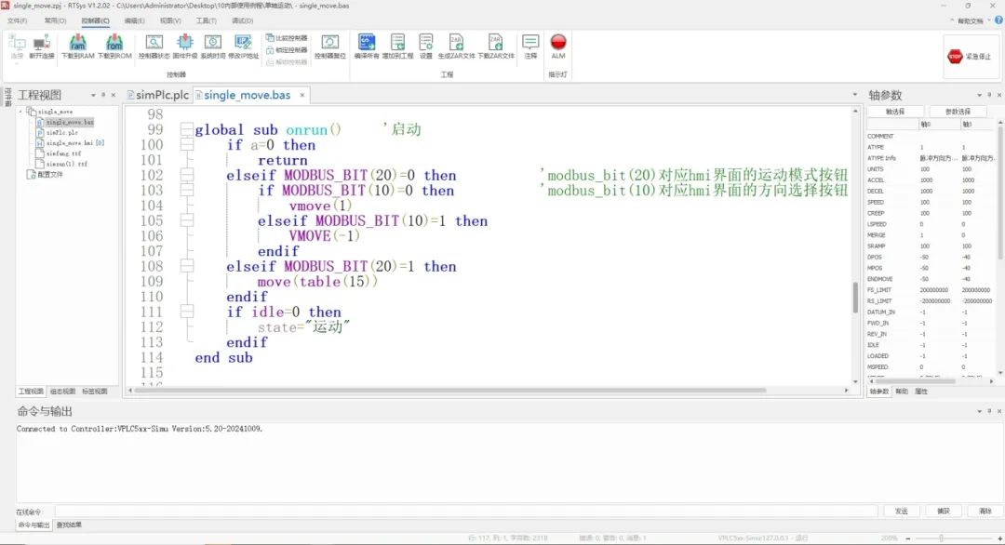Screen dimensions: 1005x545
Task: Click the comment (注释) icon
Action: click(x=530, y=47)
